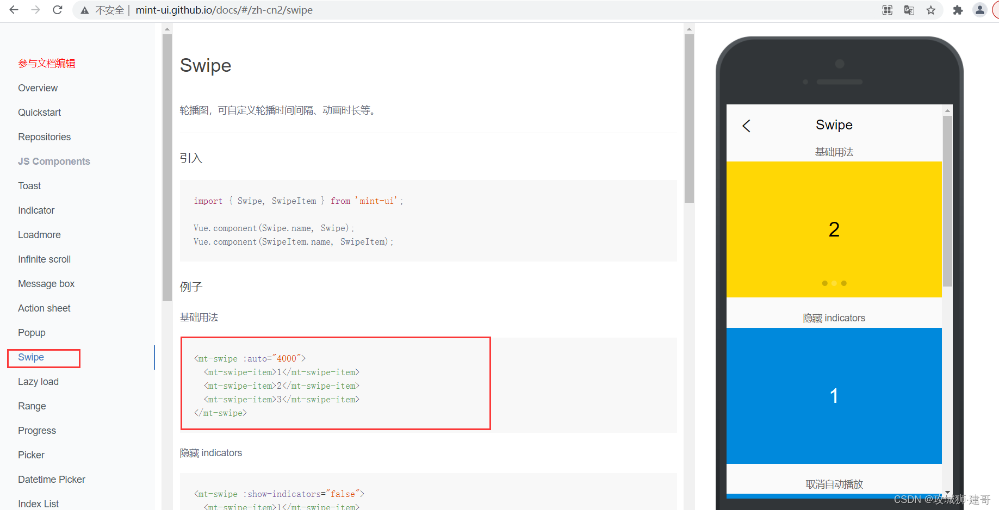The image size is (999, 510).
Task: Click the JS Components section label
Action: pos(54,161)
